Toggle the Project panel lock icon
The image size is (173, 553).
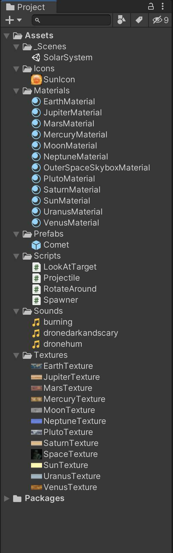tap(151, 6)
